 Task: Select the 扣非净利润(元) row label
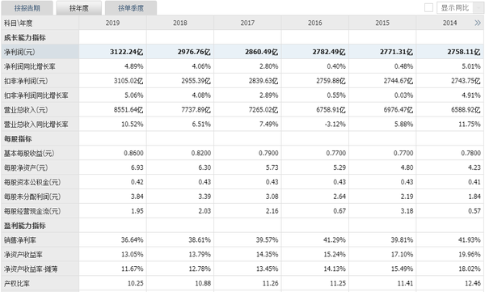pos(26,81)
